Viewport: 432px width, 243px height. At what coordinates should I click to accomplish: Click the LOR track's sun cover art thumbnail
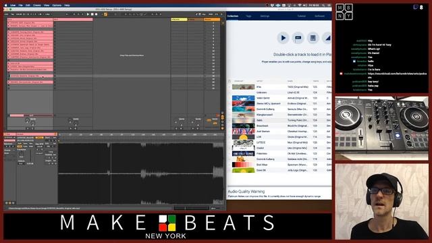(x=243, y=137)
